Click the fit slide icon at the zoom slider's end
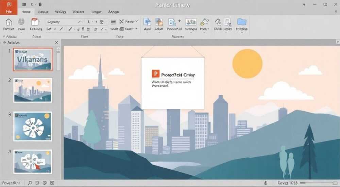Screen dimensions: 340x187 [335, 183]
